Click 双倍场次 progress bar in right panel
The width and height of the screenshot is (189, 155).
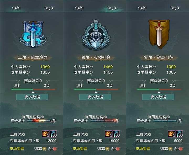[168, 121]
